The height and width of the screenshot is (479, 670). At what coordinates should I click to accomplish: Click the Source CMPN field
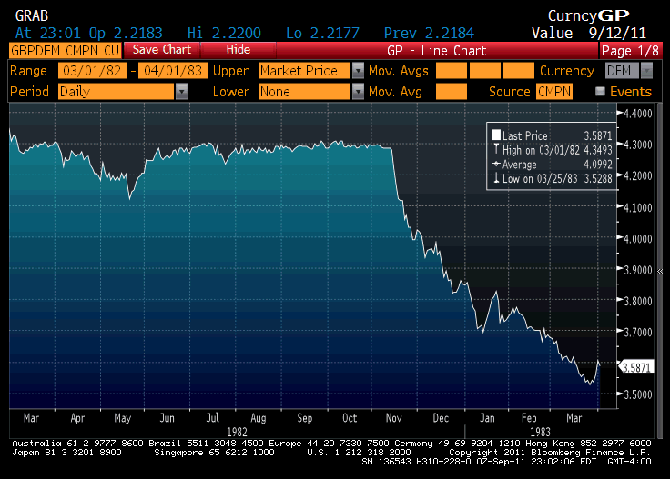[553, 91]
